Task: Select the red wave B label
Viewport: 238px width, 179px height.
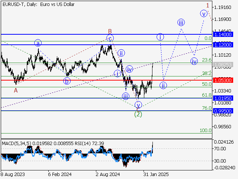Action: pyautogui.click(x=110, y=31)
